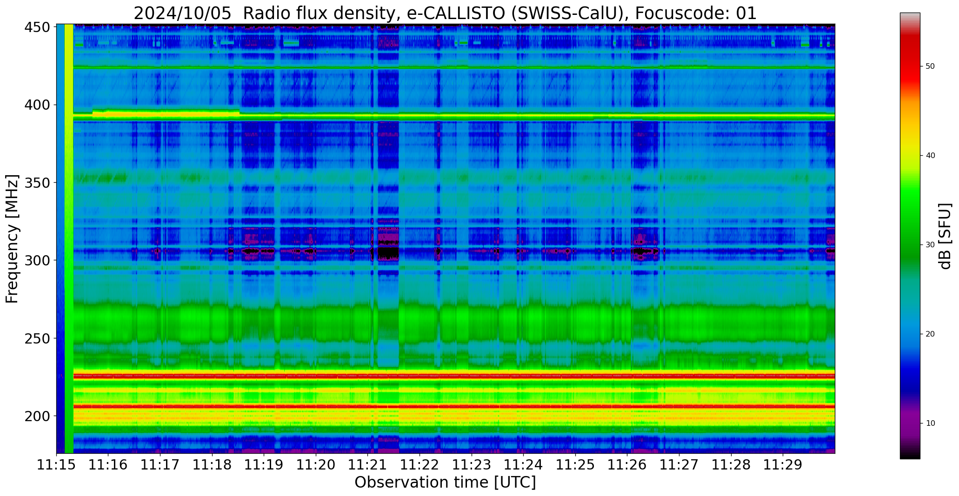Image resolution: width=959 pixels, height=496 pixels.
Task: Click the yellow band near 393 MHz at 11:17
Action: [160, 113]
